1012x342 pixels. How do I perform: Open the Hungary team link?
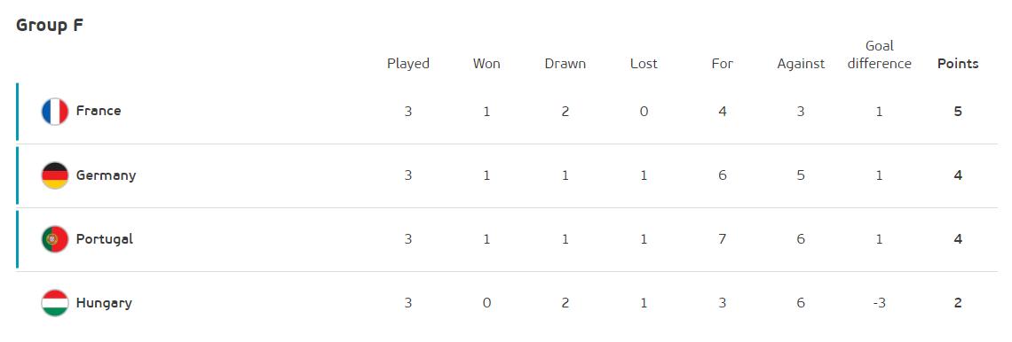click(x=104, y=303)
